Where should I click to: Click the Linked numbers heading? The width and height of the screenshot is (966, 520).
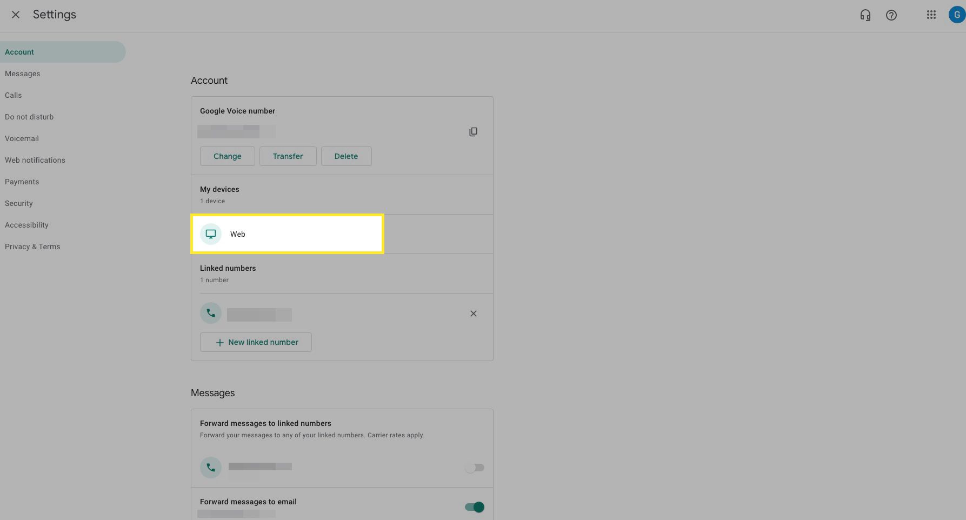coord(228,268)
